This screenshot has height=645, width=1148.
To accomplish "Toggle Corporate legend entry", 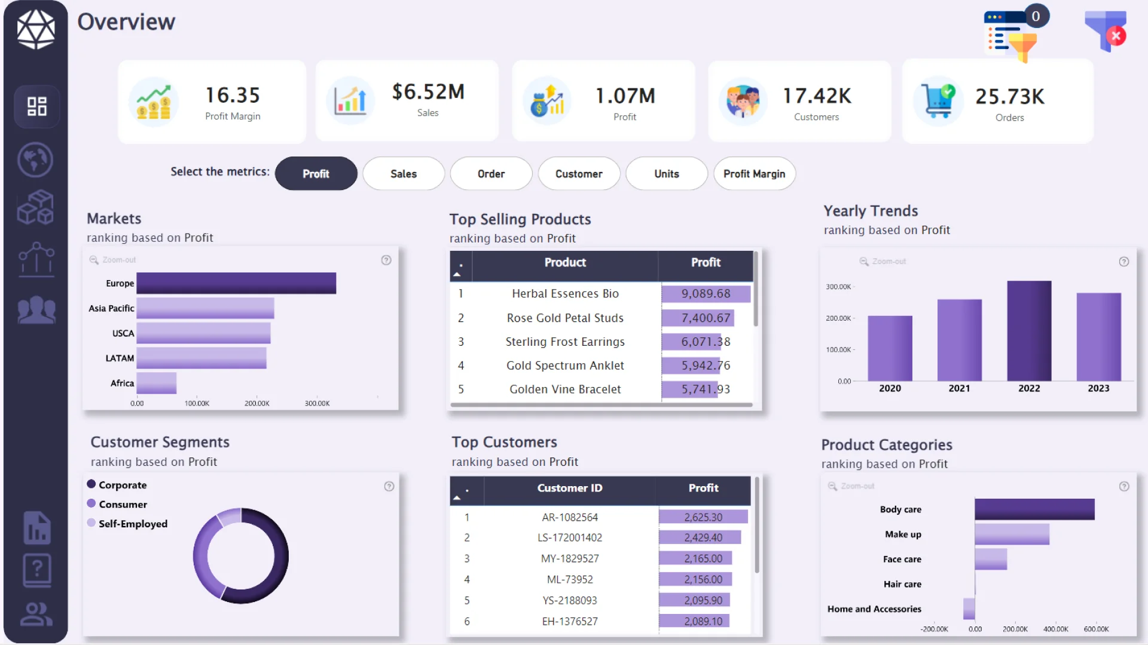I will pyautogui.click(x=117, y=485).
